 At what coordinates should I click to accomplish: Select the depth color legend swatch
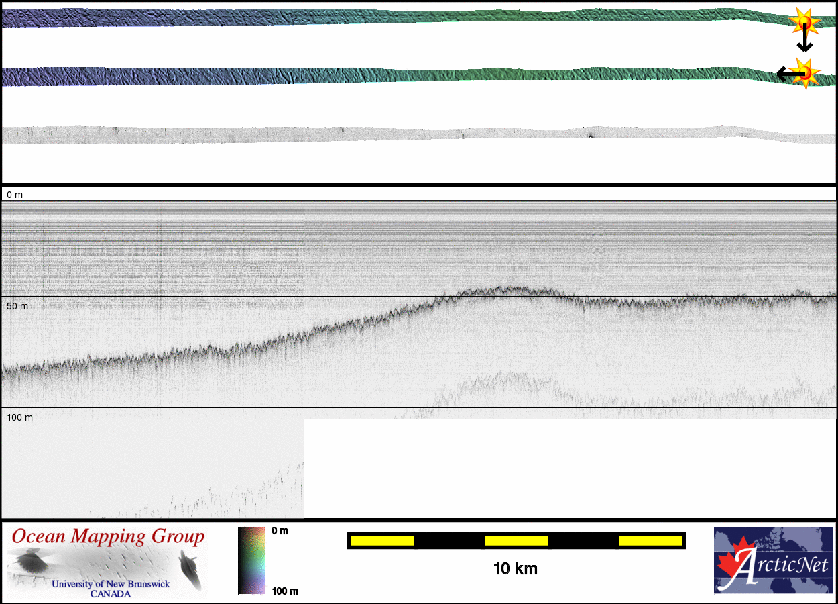tap(251, 560)
